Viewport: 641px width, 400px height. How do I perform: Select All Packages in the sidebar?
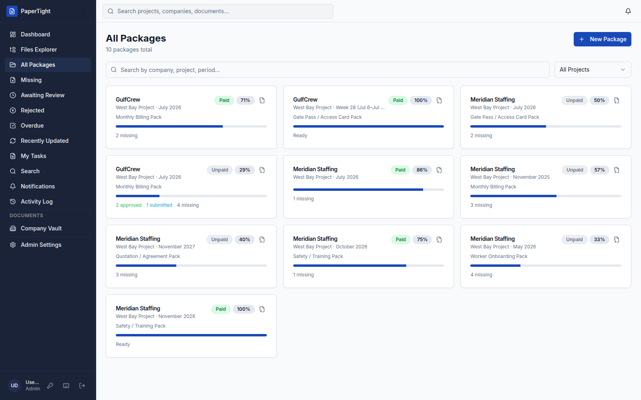48,65
